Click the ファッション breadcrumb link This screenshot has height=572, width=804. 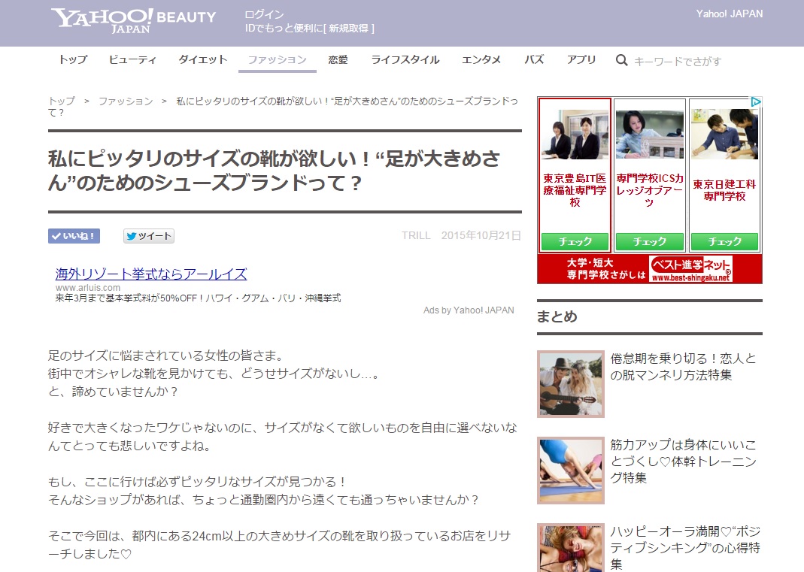point(125,101)
